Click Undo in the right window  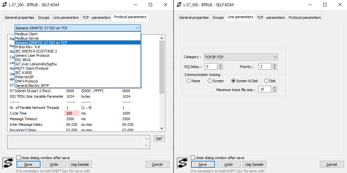point(229,164)
